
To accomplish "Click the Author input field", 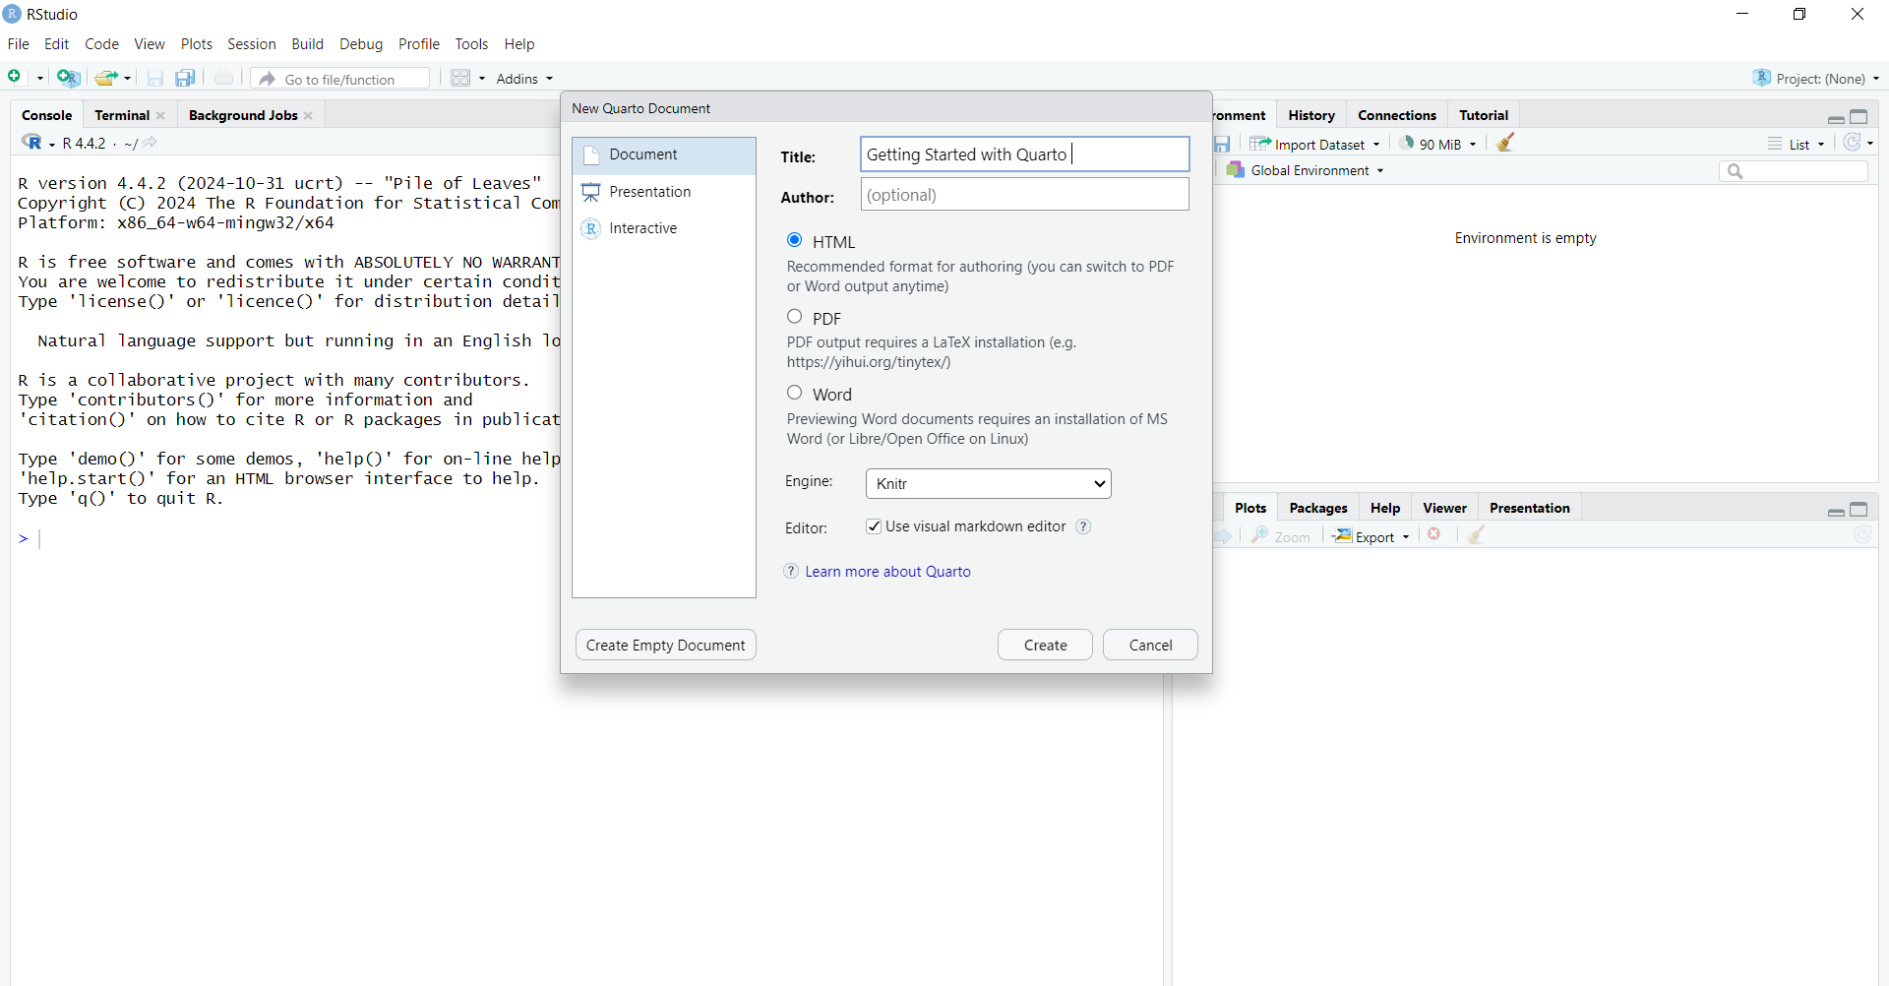I will click(1025, 195).
